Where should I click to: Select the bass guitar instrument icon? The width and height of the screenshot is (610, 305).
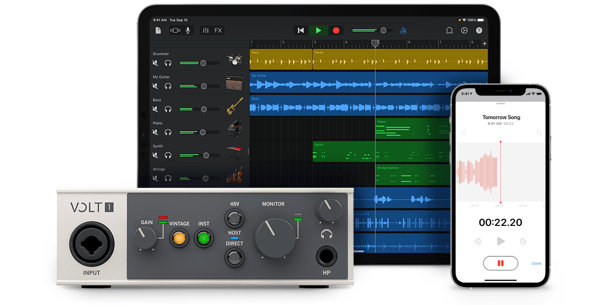click(234, 106)
